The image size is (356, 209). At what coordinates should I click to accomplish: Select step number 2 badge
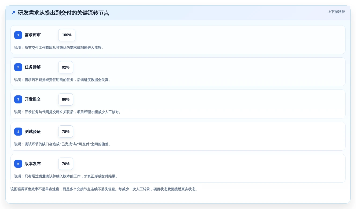click(18, 67)
